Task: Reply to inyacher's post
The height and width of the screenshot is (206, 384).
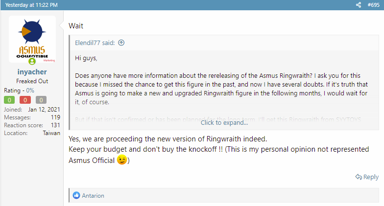Action: click(x=367, y=177)
